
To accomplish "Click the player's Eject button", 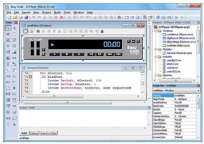I will [79, 54].
